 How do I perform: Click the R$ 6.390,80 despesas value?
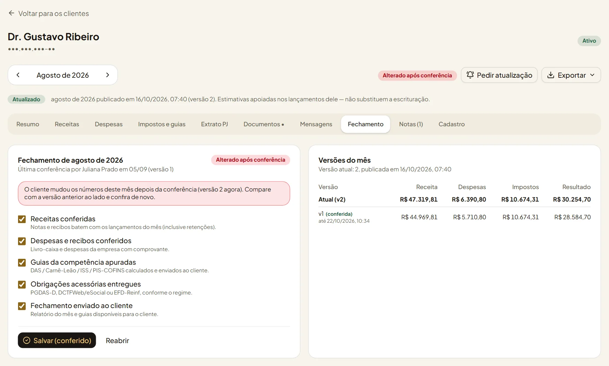(469, 199)
